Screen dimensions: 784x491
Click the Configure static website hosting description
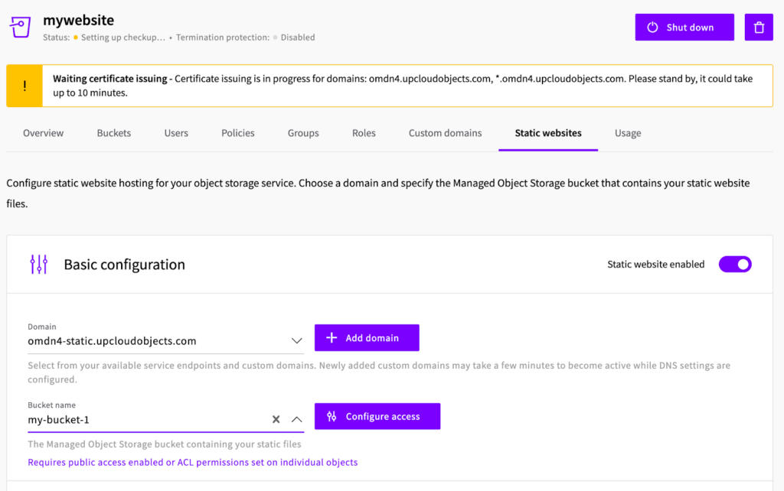[x=378, y=193]
